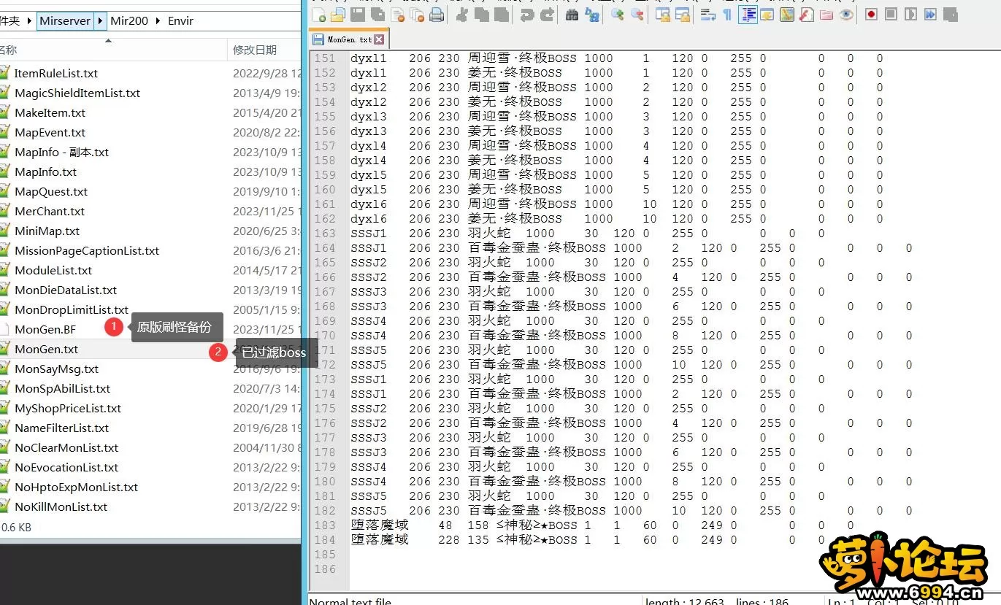Select file MapQuest.txt in Explorer
Viewport: 1001px width, 605px height.
tap(51, 191)
